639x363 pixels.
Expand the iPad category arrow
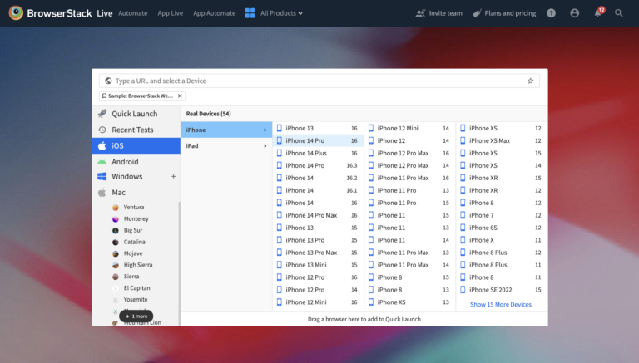(265, 145)
